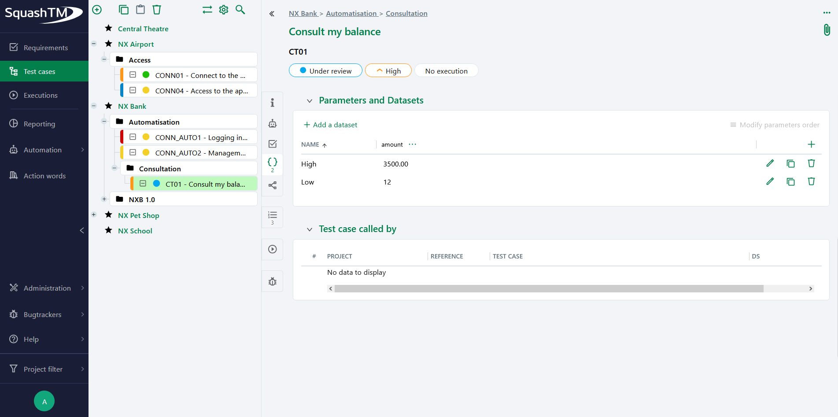Click the import/export arrows icon in tree toolbar
The width and height of the screenshot is (838, 417).
pos(207,10)
